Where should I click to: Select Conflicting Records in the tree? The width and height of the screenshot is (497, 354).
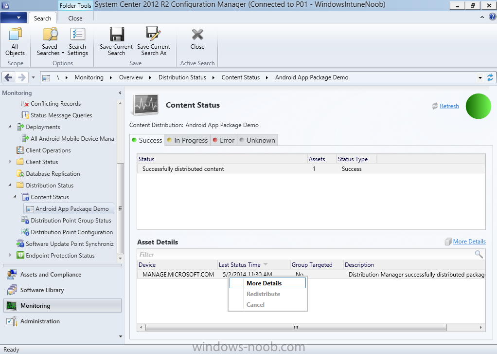55,104
